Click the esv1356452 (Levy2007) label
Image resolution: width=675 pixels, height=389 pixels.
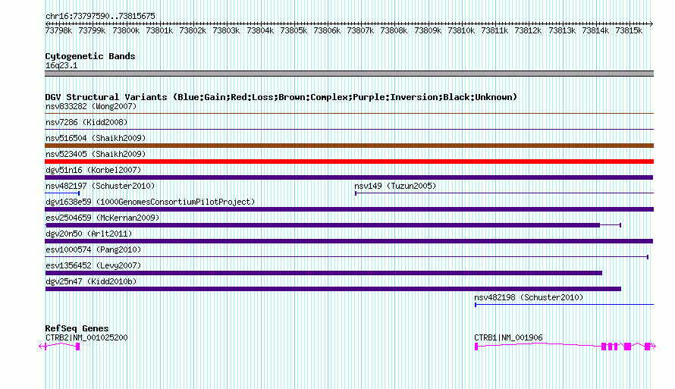[x=93, y=265]
